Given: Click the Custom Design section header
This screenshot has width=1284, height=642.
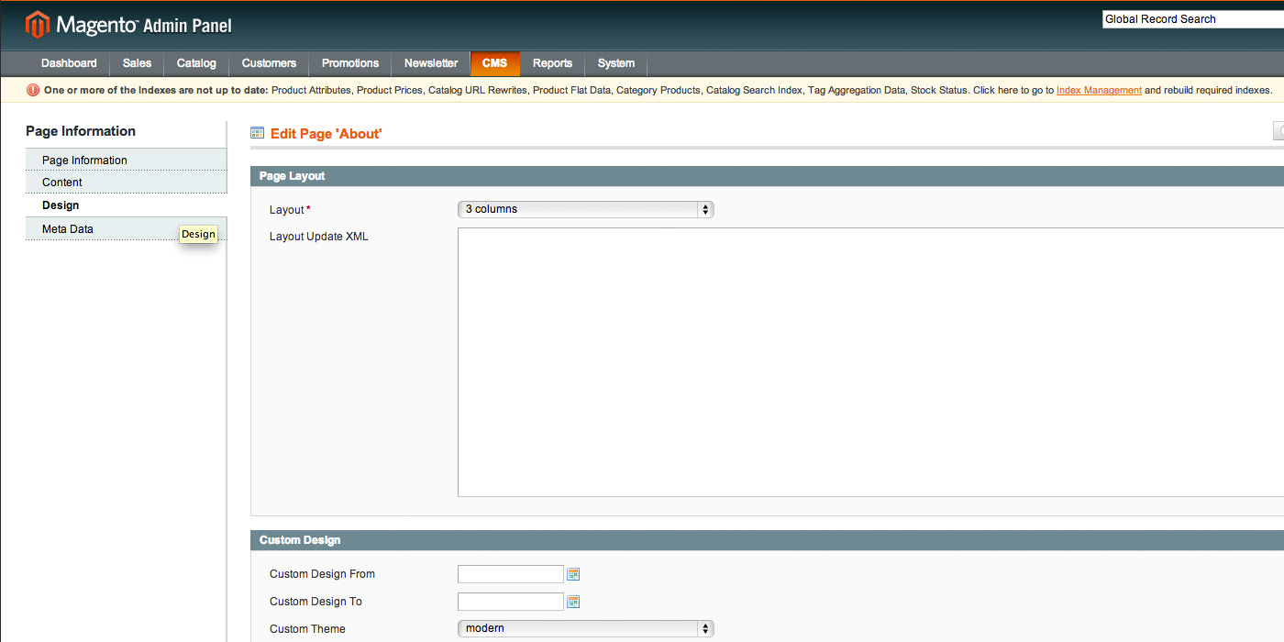Looking at the screenshot, I should [767, 540].
